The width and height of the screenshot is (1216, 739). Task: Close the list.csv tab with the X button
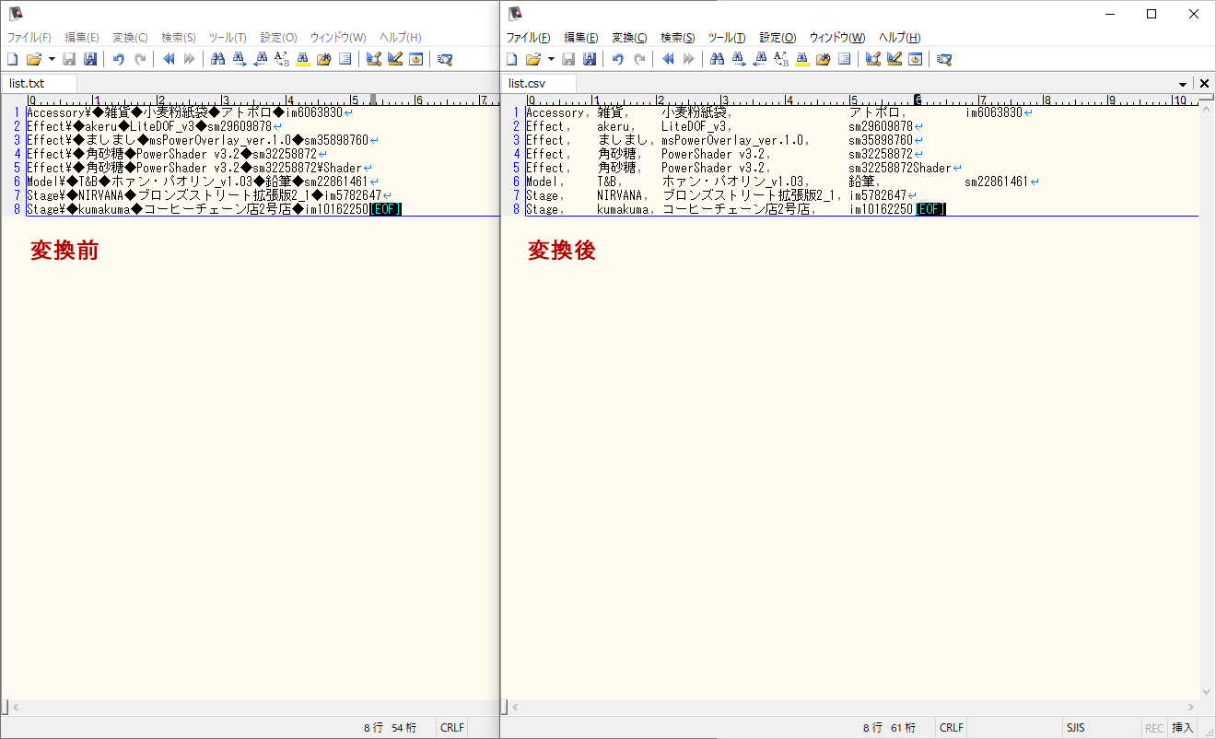tap(1204, 84)
